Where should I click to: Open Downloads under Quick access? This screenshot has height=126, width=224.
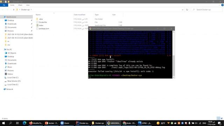pyautogui.click(x=12, y=24)
